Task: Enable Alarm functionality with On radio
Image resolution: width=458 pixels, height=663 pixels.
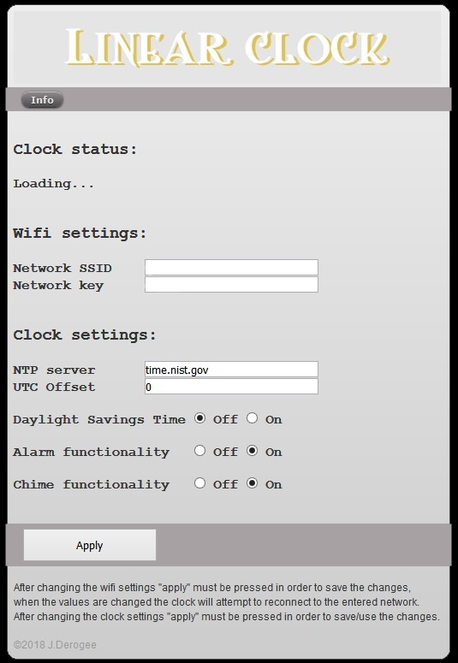Action: pos(252,451)
